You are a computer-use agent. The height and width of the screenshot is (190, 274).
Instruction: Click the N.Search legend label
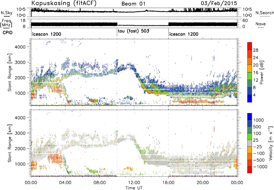click(264, 13)
